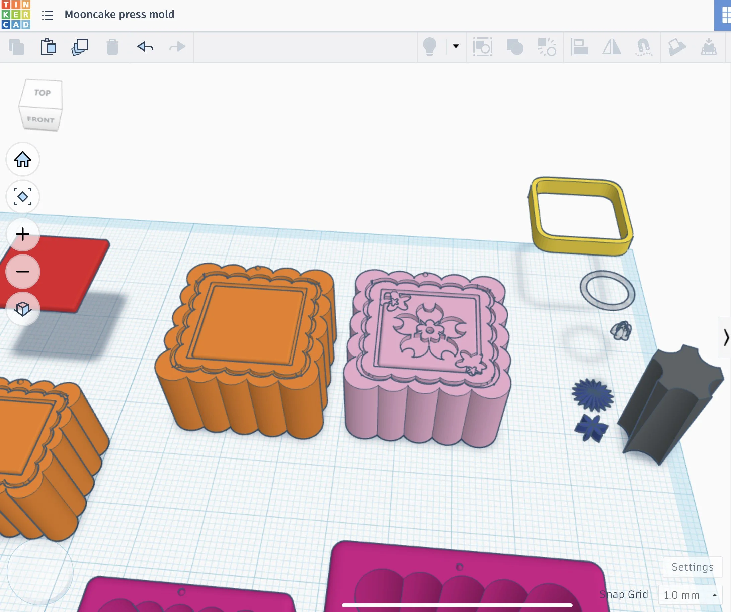Go to home view
The height and width of the screenshot is (612, 731).
pos(23,160)
